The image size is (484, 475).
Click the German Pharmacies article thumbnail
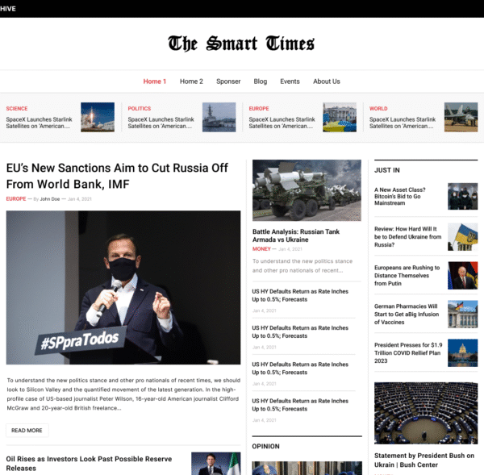click(x=462, y=315)
